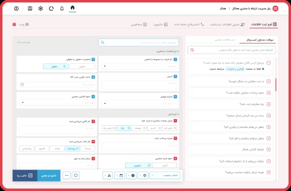Go to the home icon in top bar
Viewport: 291px width, 191px height.
coord(73,8)
